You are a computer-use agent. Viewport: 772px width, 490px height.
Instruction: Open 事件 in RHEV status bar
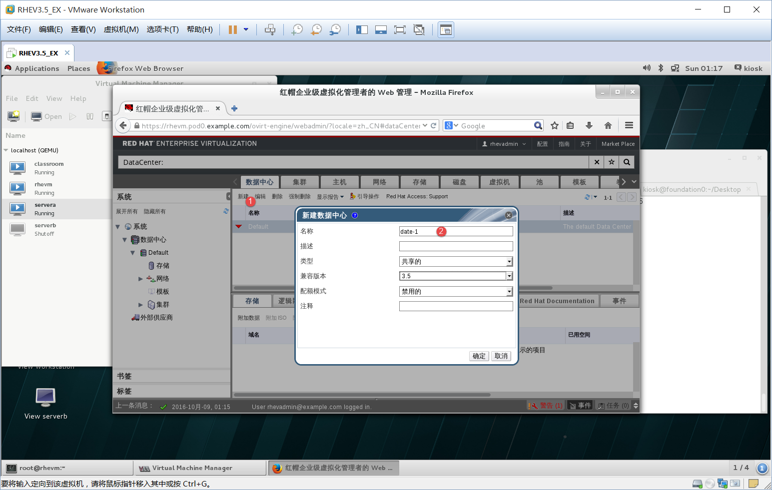coord(580,406)
